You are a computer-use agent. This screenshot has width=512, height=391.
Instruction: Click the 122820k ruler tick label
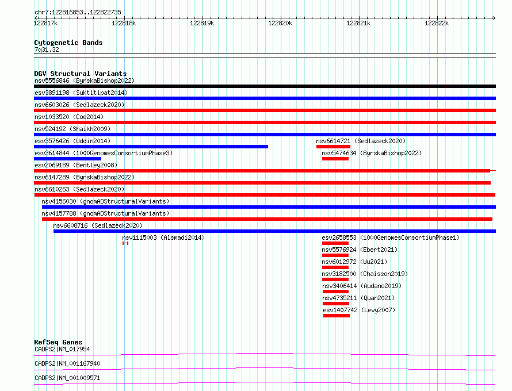click(280, 23)
